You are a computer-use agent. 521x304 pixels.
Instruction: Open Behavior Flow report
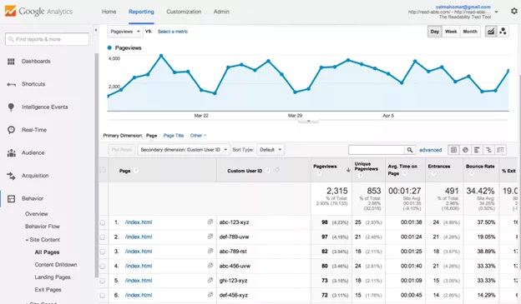pos(43,227)
